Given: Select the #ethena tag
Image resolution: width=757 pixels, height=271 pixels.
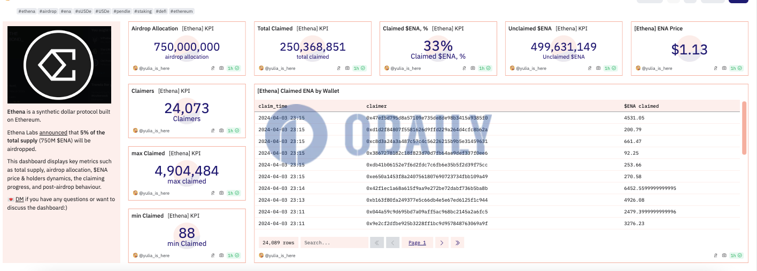Looking at the screenshot, I should (27, 11).
